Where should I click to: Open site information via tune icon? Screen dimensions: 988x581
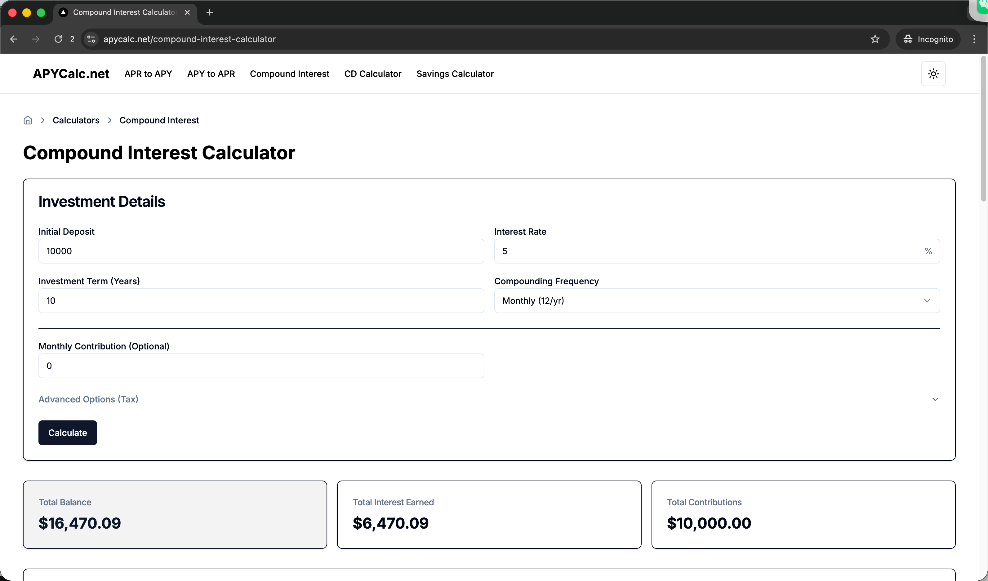click(91, 39)
